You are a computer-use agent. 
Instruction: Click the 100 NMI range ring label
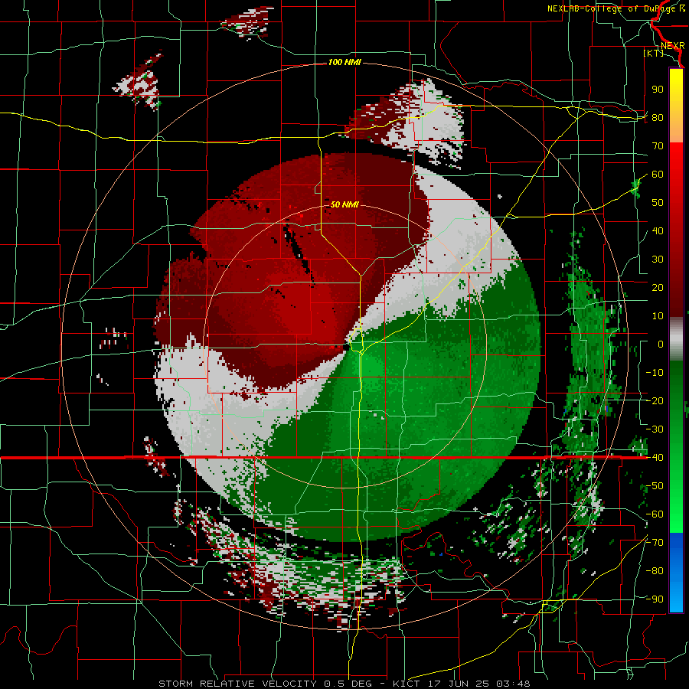345,63
